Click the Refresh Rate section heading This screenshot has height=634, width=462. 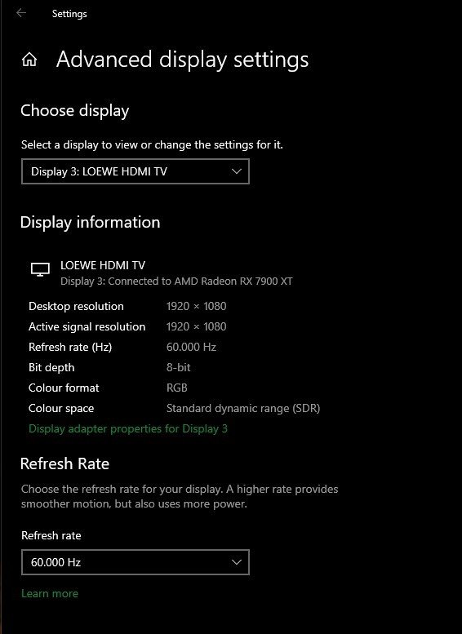click(x=64, y=463)
